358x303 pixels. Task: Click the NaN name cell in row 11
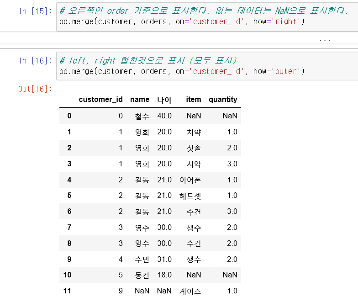142,291
